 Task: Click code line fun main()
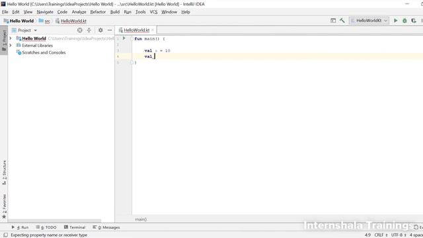pyautogui.click(x=149, y=38)
